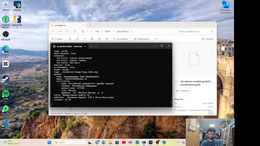Open File Explorer from the taskbar
This screenshot has width=260, height=146.
pyautogui.click(x=110, y=142)
